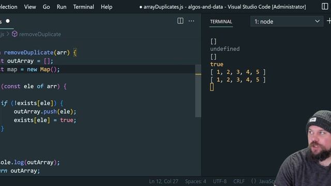Select removeDuplicate in the breadcrumb

tap(40, 34)
